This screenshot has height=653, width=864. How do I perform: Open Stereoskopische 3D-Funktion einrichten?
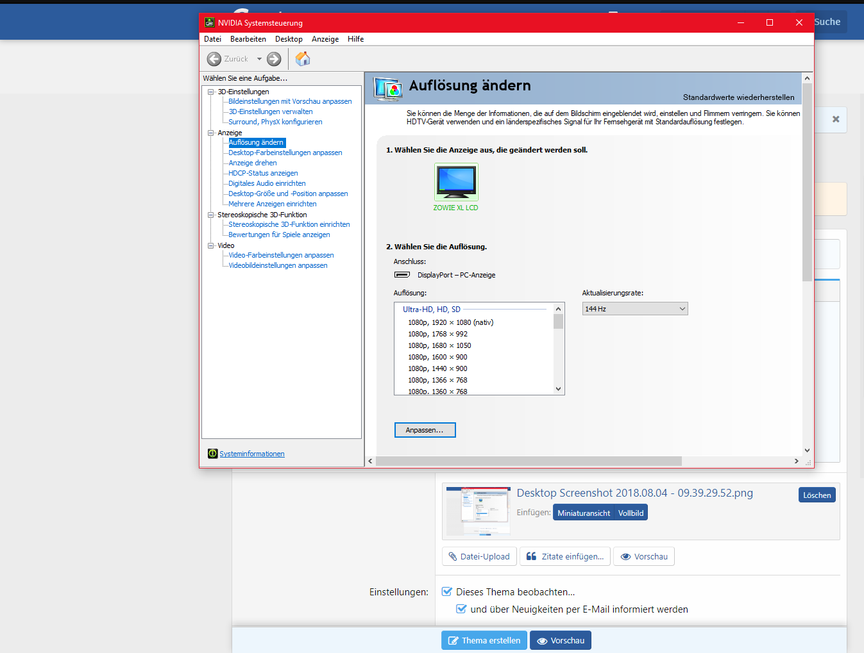[289, 224]
